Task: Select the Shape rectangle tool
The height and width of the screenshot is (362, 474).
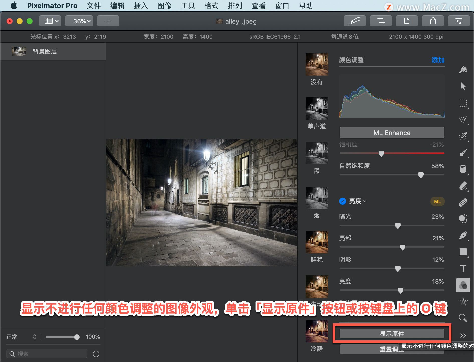Action: (x=463, y=252)
